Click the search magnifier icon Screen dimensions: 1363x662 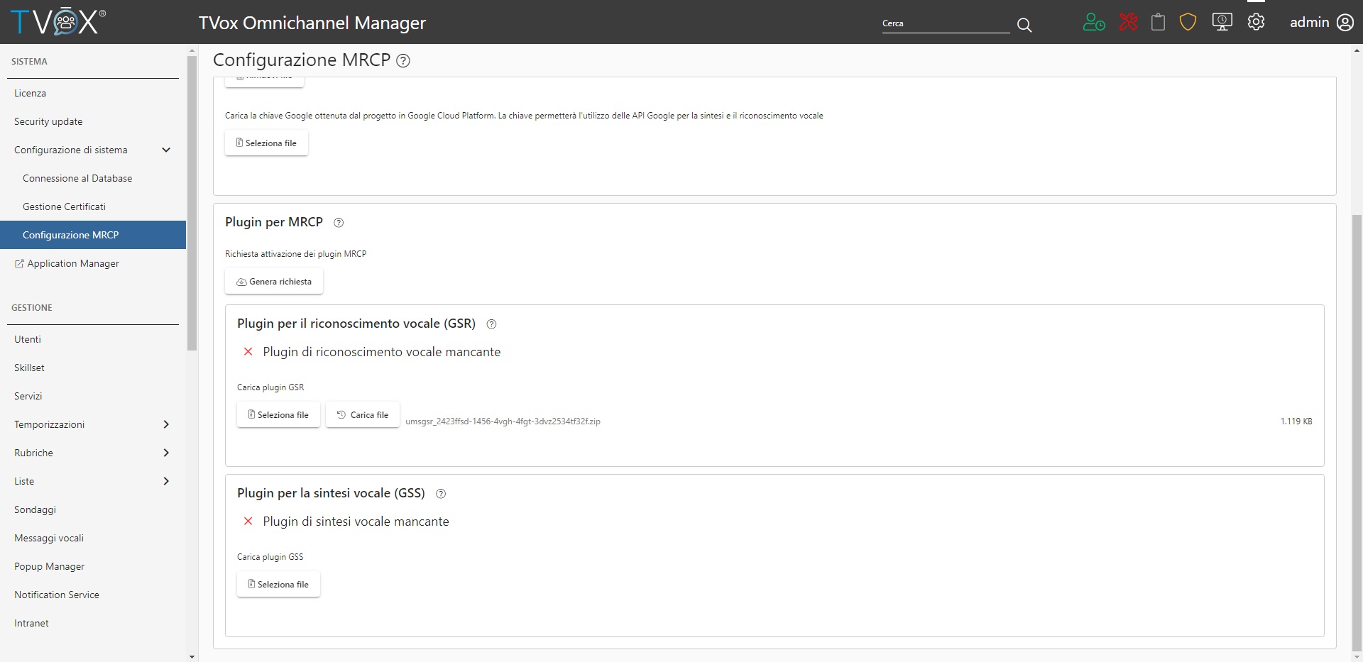tap(1024, 25)
